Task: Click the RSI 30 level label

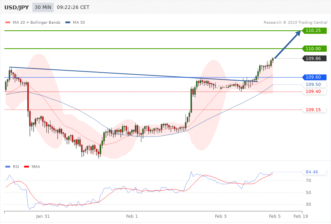Action: coord(308,204)
